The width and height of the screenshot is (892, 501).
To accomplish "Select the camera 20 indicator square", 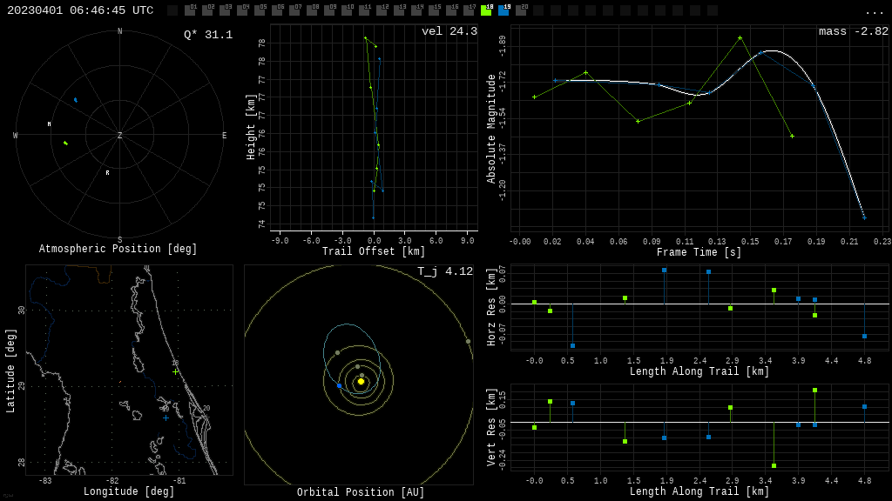I will pos(521,10).
